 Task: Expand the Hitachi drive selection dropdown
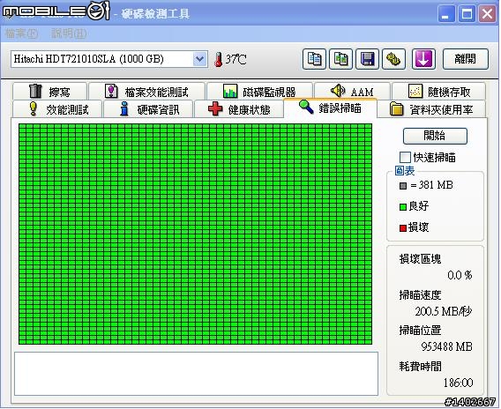(199, 59)
